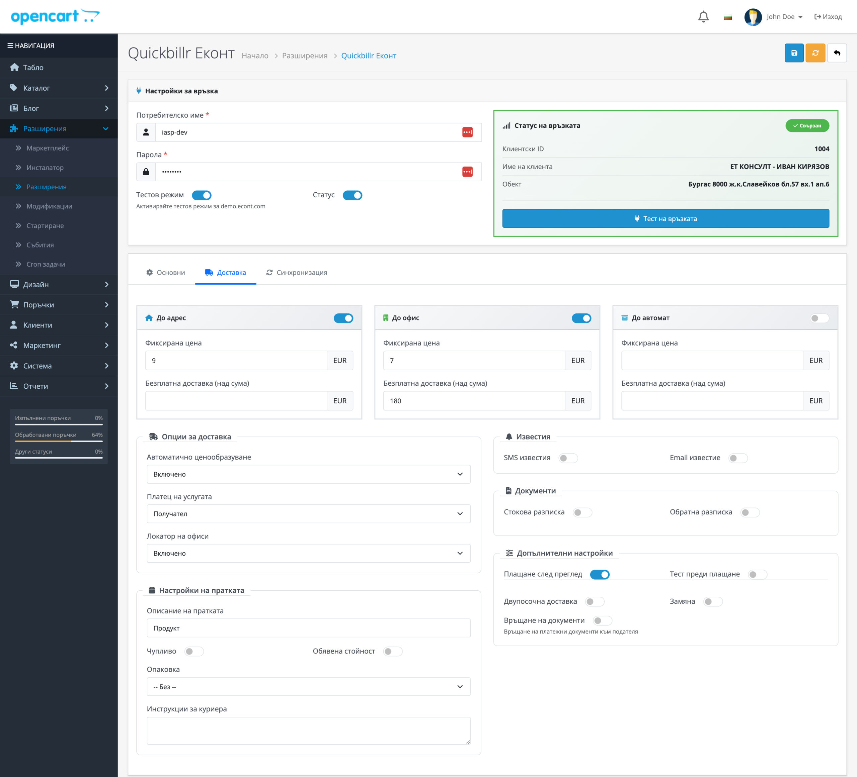
Task: Click the Изход logout link
Action: click(x=828, y=17)
